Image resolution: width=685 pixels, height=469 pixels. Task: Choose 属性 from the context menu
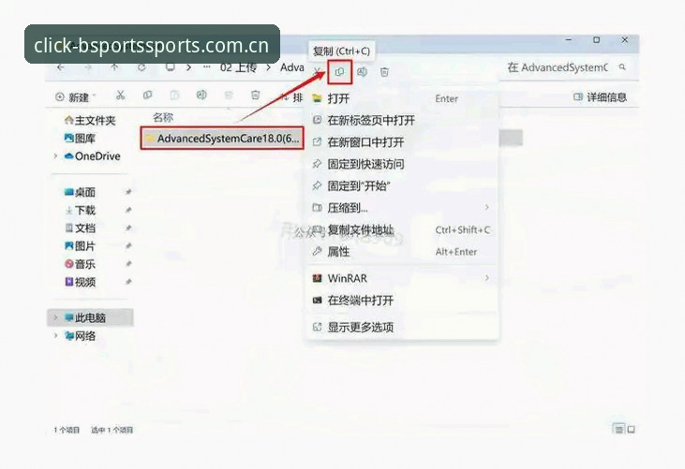pyautogui.click(x=401, y=251)
